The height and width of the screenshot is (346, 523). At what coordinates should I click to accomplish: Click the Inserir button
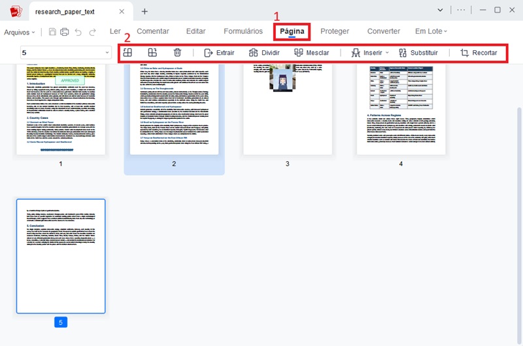coord(367,53)
